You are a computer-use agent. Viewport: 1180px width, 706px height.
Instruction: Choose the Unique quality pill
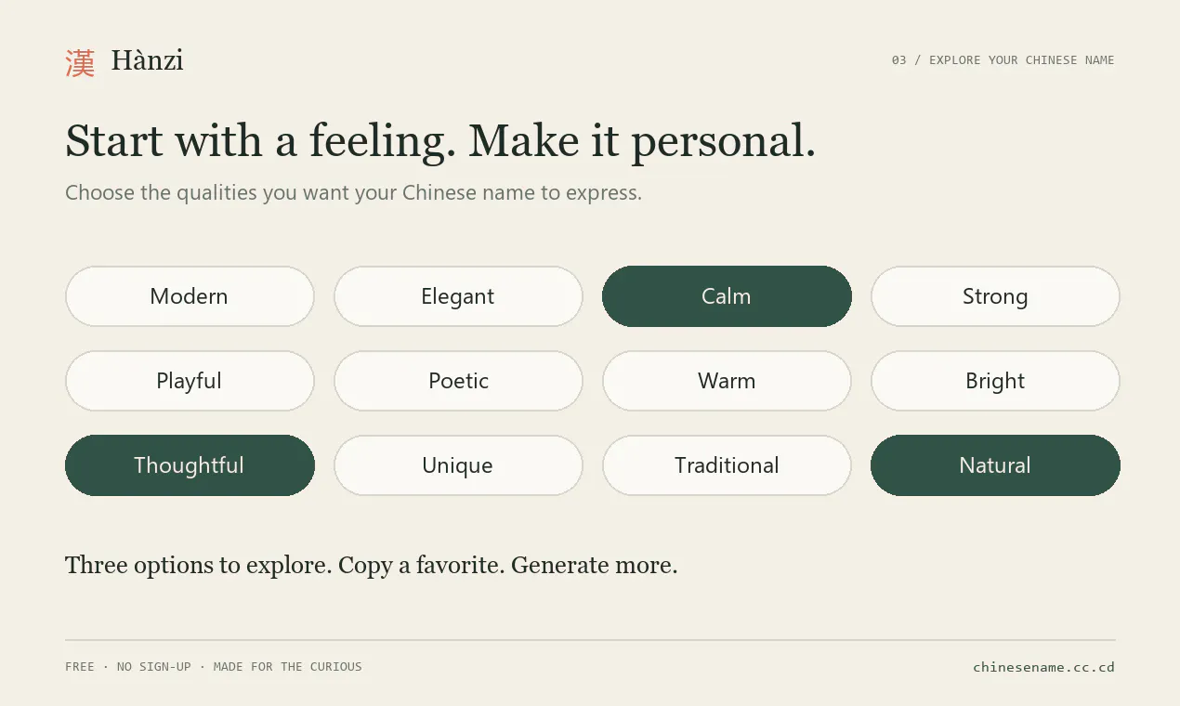(458, 465)
